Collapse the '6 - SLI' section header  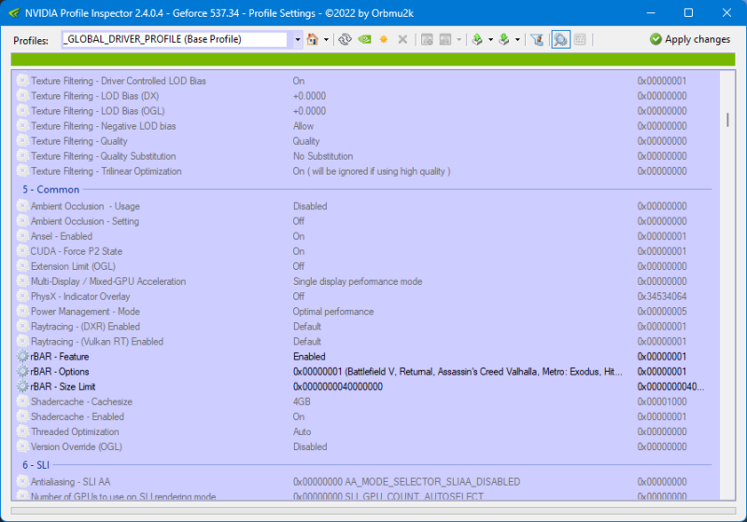tap(35, 465)
